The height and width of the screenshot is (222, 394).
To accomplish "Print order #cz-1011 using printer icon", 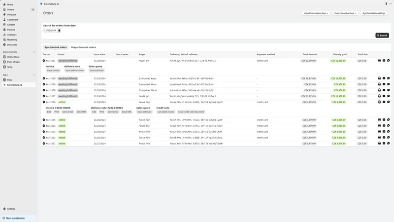I will pos(379,61).
